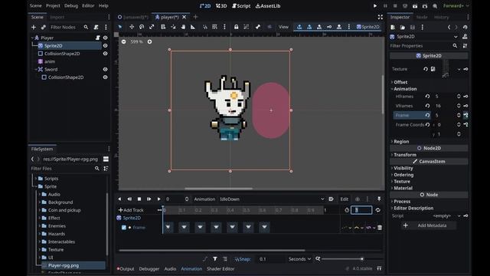
Task: Open the Output bottom panel
Action: pyautogui.click(x=126, y=268)
